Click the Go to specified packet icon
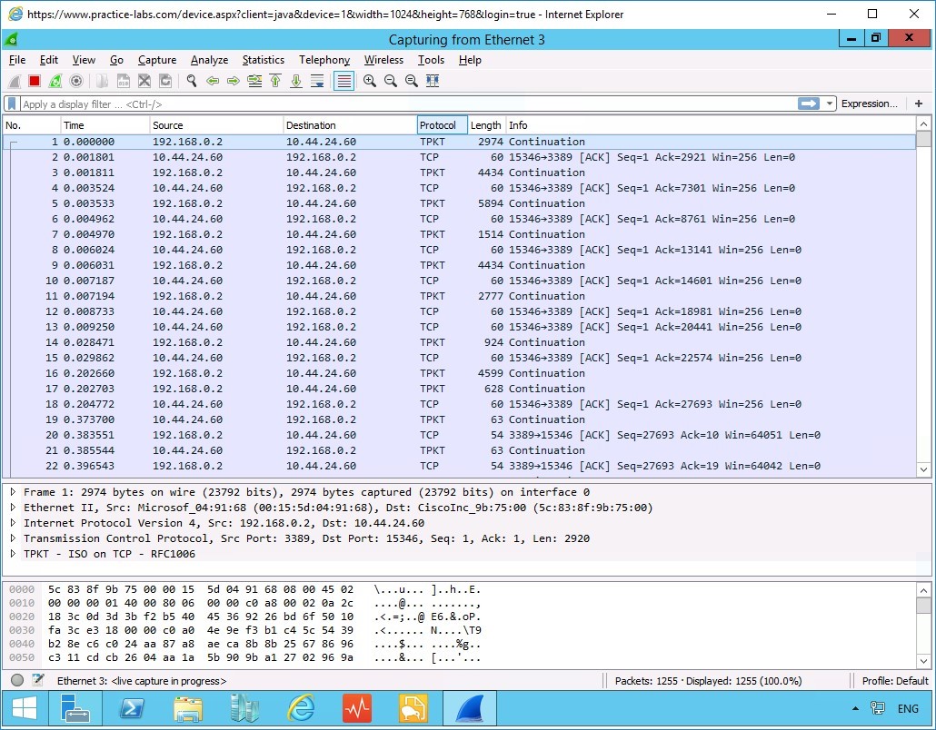 [x=254, y=81]
